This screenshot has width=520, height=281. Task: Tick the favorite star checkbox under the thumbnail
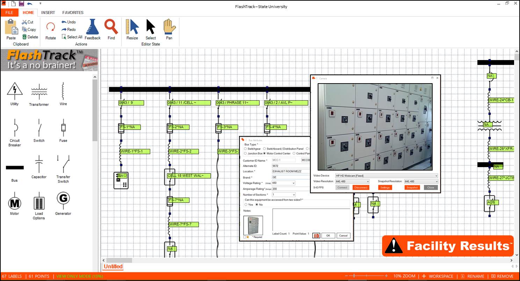point(245,237)
